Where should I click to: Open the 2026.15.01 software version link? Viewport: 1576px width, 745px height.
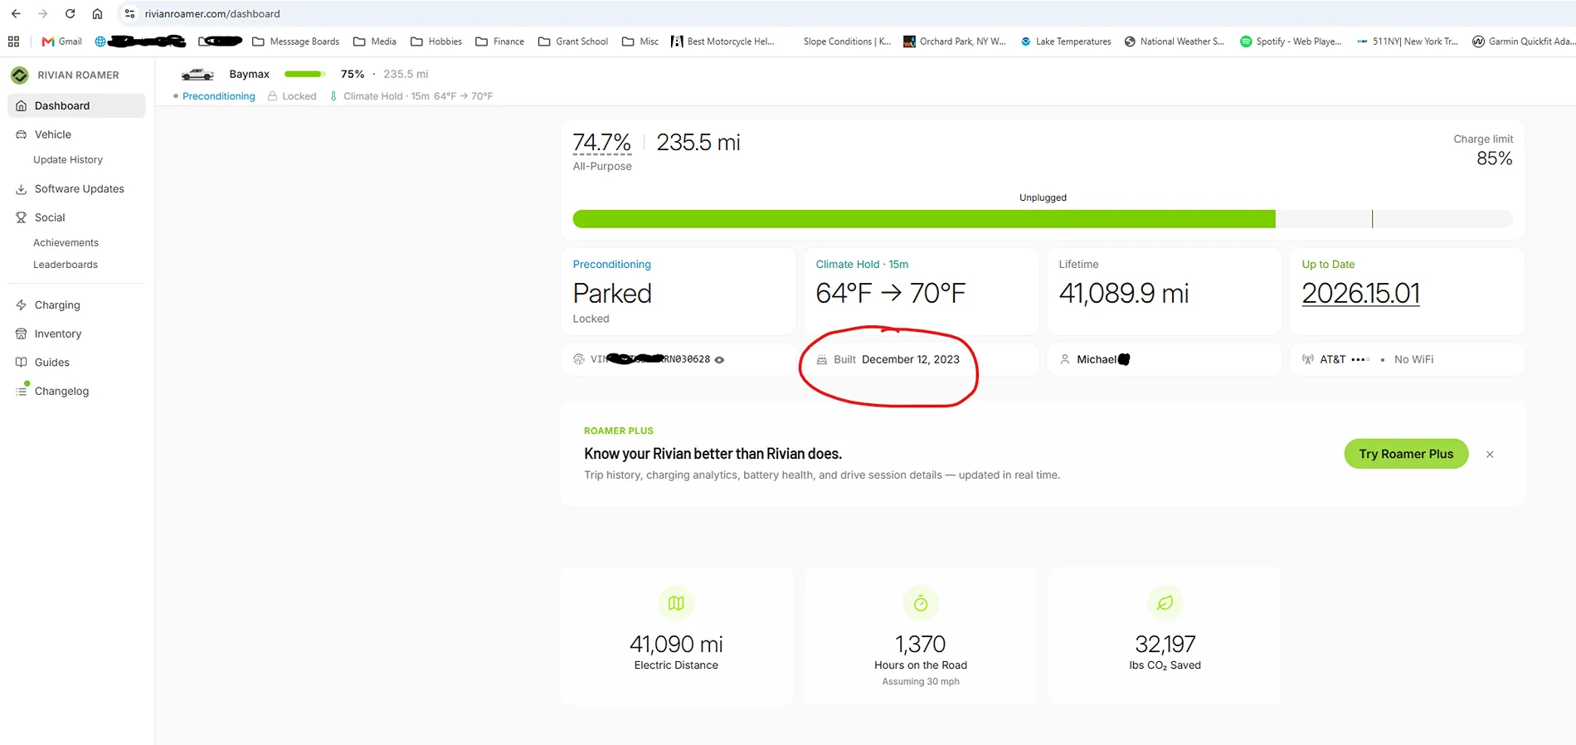click(1360, 293)
